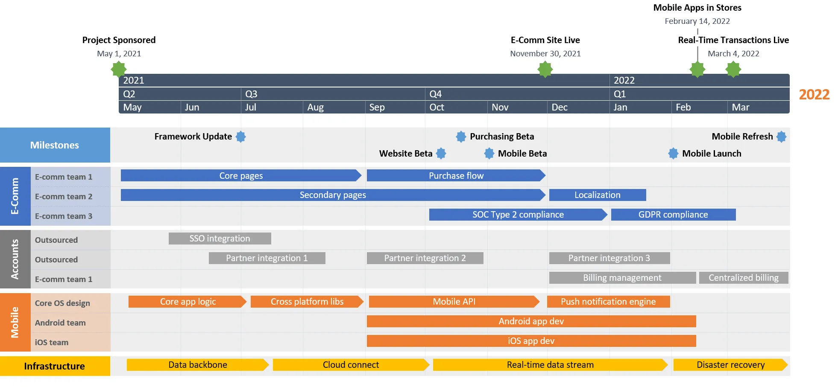
Task: Click the Milestones swimlane header
Action: (55, 145)
